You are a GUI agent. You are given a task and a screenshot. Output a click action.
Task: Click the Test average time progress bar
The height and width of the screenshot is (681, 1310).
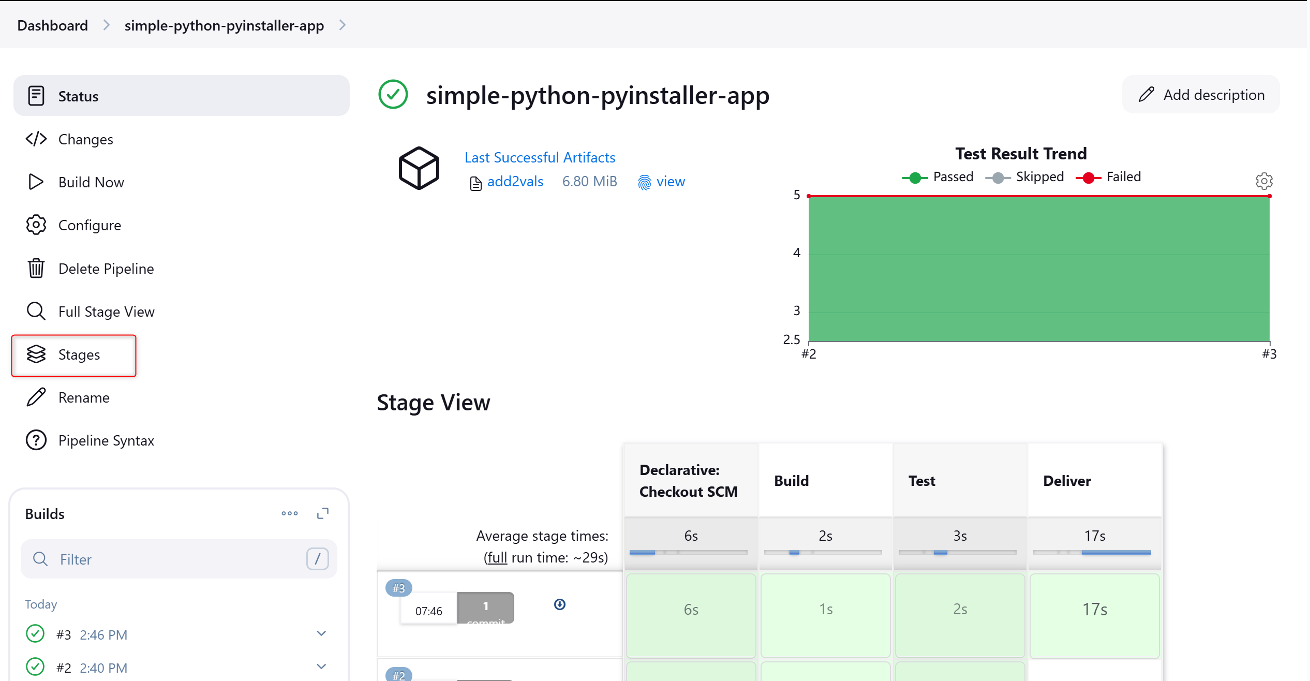click(x=957, y=553)
